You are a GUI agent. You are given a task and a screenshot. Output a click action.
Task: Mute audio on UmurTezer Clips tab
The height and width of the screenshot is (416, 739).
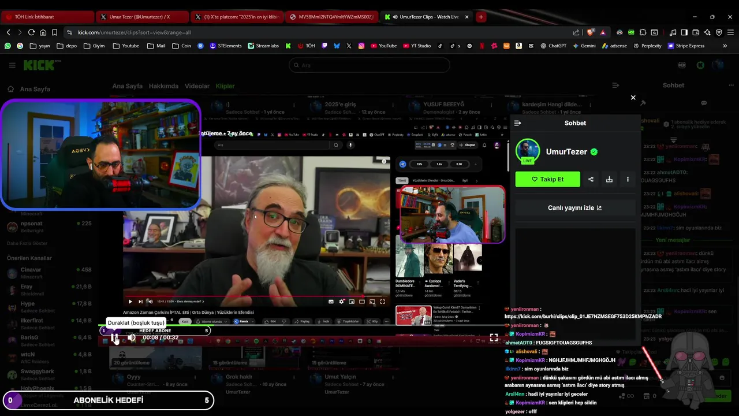coord(394,17)
